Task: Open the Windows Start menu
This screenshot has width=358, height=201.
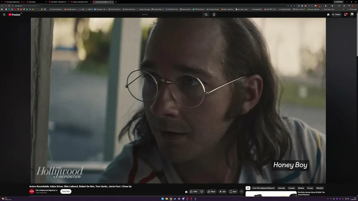Action: coord(162,199)
